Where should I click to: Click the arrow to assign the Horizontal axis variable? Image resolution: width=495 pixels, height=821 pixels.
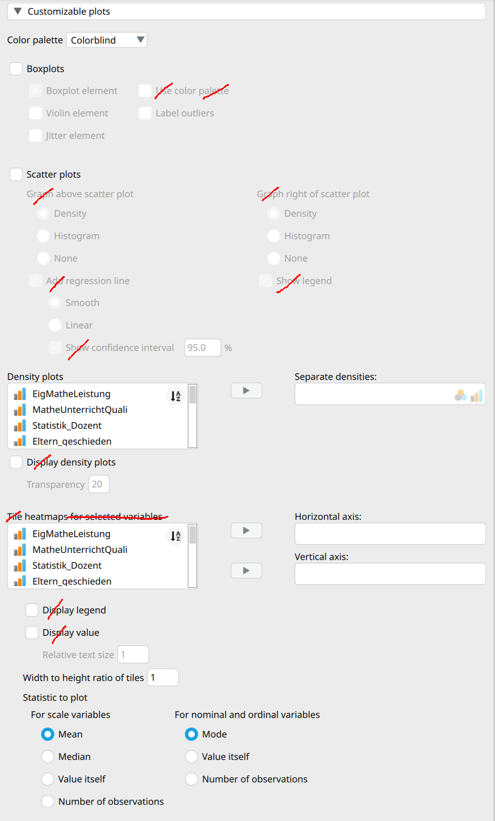[x=246, y=530]
